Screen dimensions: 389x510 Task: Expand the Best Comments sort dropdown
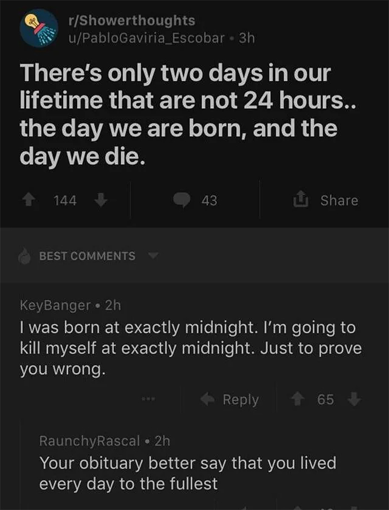click(x=153, y=255)
